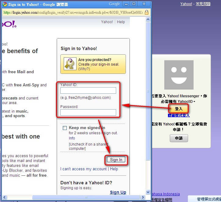Screen dimensions: 221x202
Task: Click horizontal scrollbar right arrow
Action: tap(143, 197)
